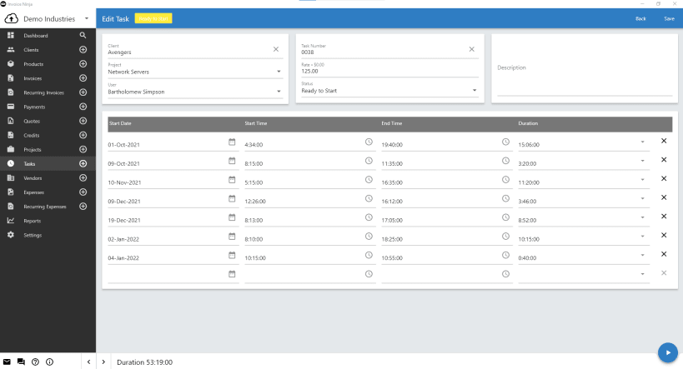Toggle history panel with right chevron
Screen dimensions: 683x369
[103, 362]
